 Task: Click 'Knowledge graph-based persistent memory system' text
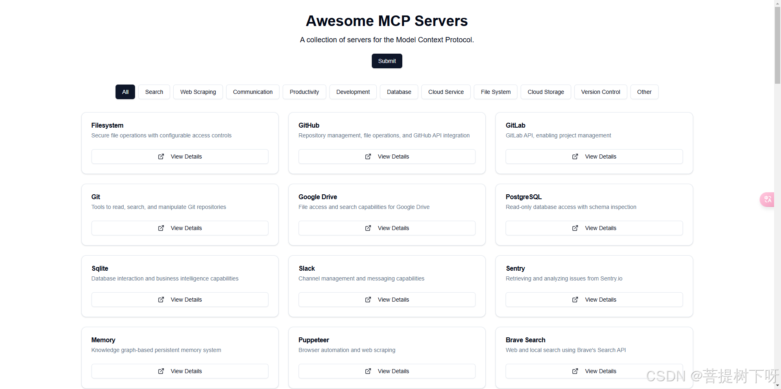click(x=156, y=350)
